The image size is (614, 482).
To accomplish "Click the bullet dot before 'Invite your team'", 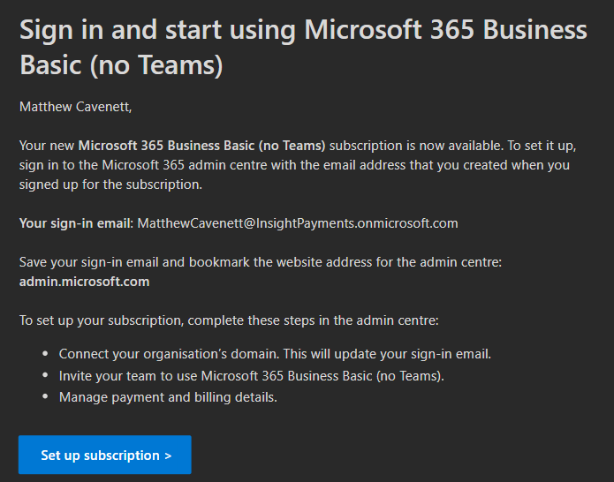I will pyautogui.click(x=46, y=376).
